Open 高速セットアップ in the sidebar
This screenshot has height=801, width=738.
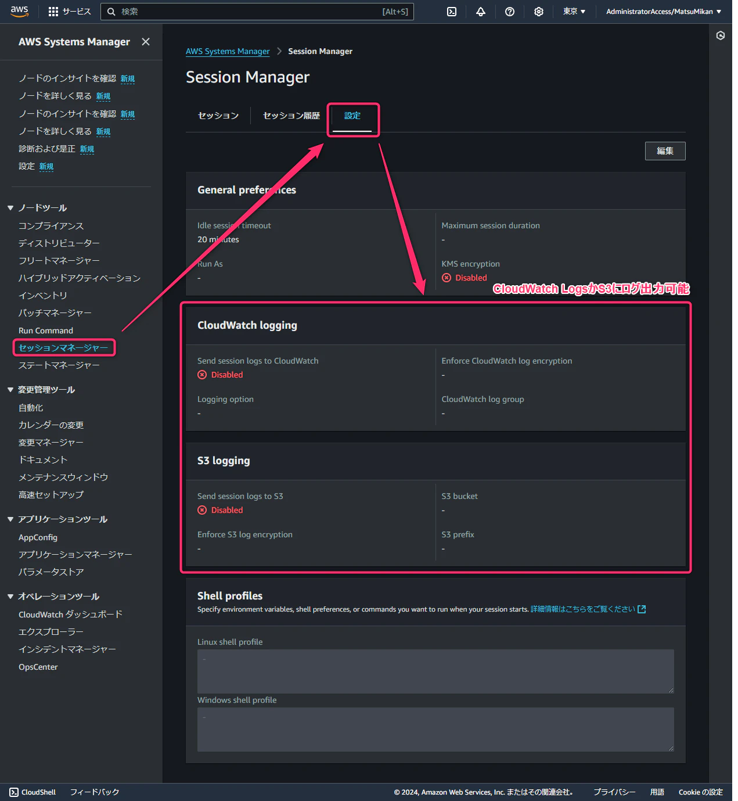pos(51,495)
